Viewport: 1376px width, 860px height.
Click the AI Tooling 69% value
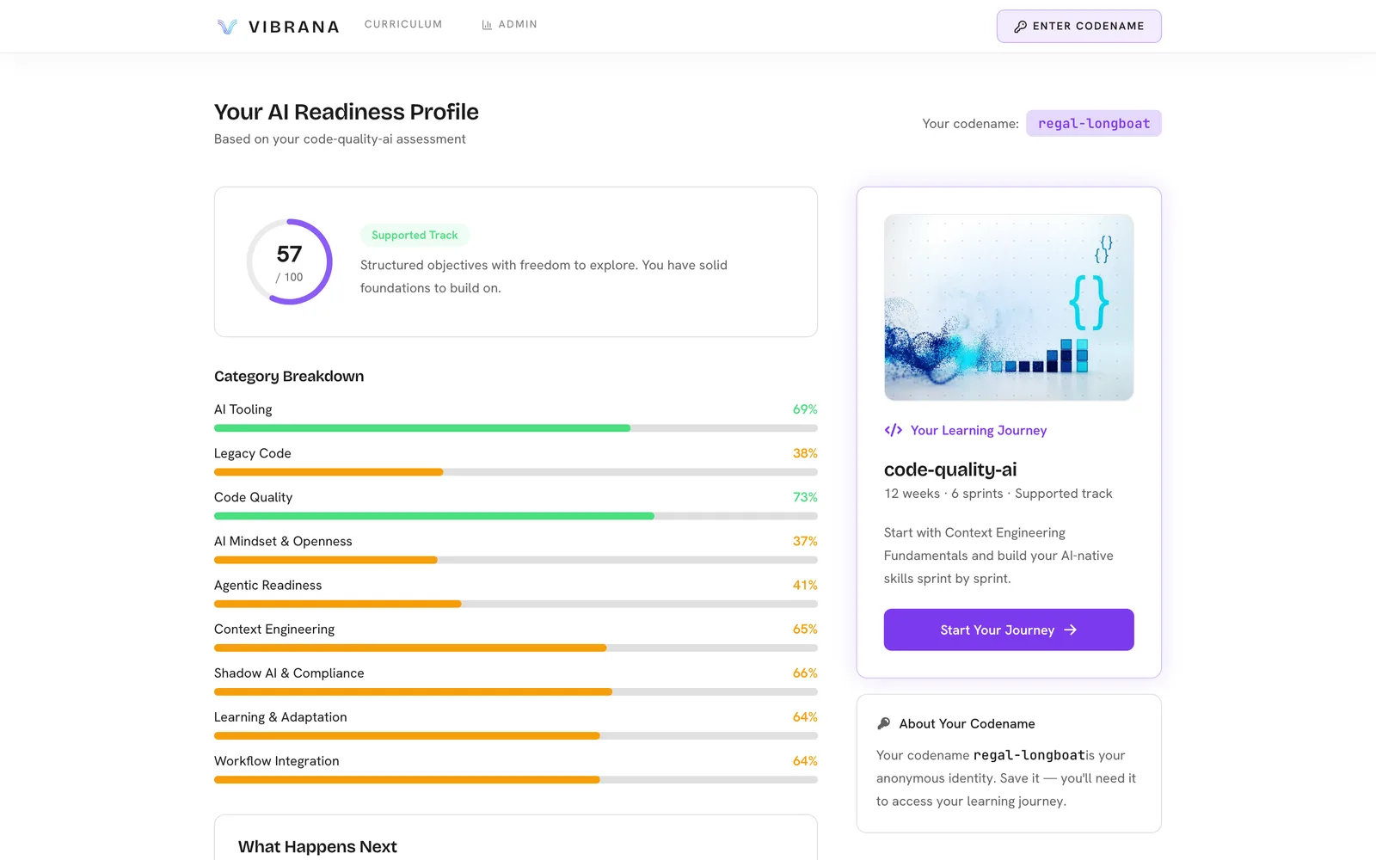tap(805, 409)
